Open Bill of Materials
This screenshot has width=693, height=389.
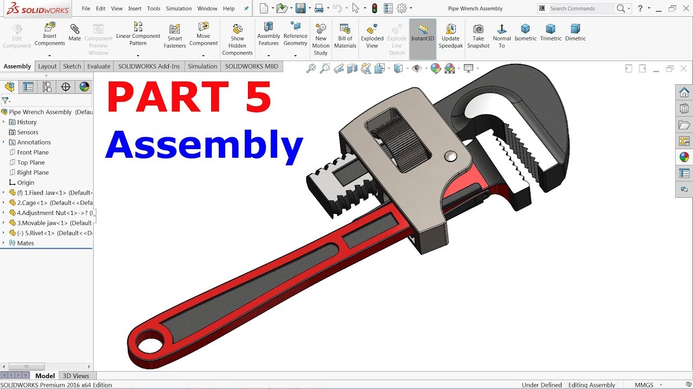tap(345, 36)
